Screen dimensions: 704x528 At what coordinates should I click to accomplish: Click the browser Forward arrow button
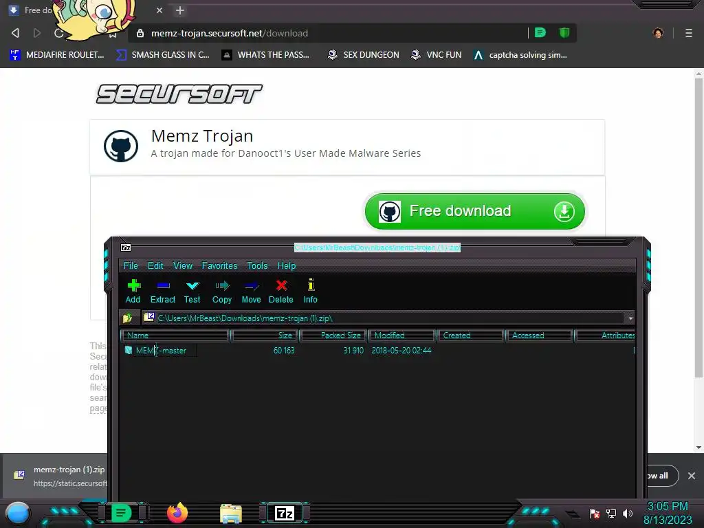(37, 33)
